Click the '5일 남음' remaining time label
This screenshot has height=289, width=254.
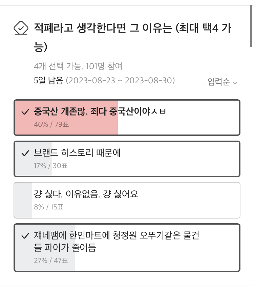tap(48, 81)
